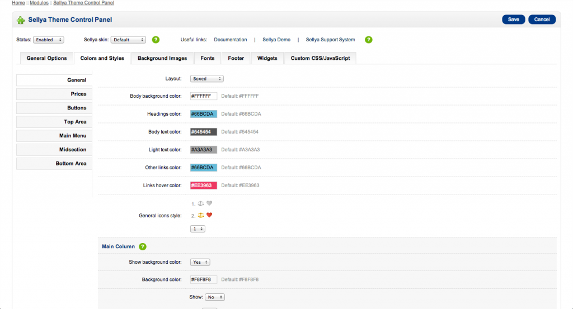Click 'Default: #EE3963' hint text

[240, 186]
